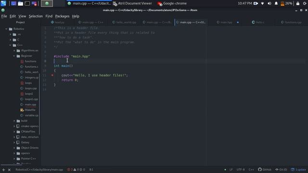Change the C++ grammar selector

tap(251, 170)
